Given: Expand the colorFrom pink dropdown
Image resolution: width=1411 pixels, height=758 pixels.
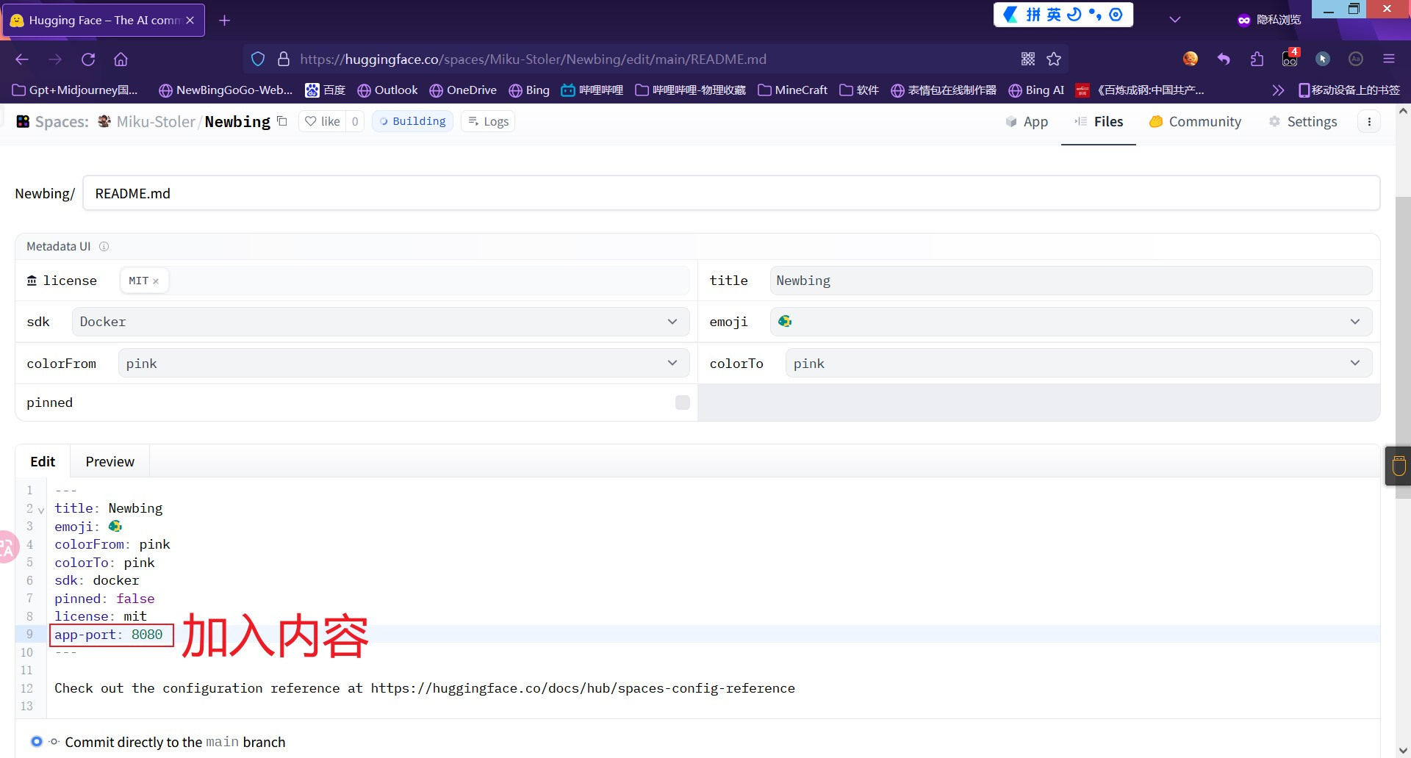Looking at the screenshot, I should (403, 364).
